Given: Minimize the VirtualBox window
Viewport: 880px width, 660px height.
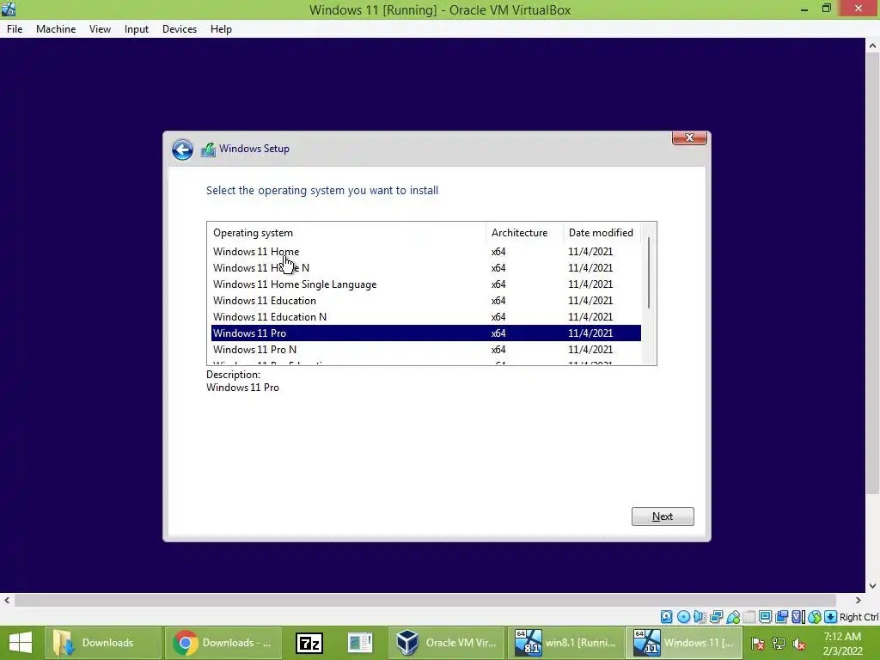Looking at the screenshot, I should (804, 9).
